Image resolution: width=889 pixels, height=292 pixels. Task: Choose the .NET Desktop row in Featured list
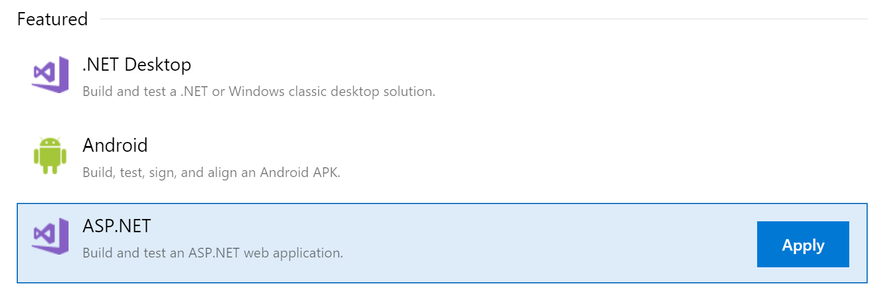(442, 75)
